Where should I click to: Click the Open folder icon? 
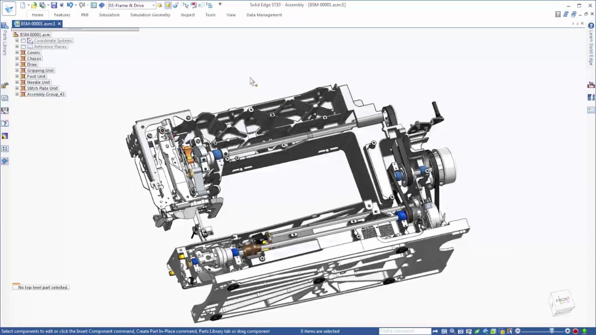point(34,5)
